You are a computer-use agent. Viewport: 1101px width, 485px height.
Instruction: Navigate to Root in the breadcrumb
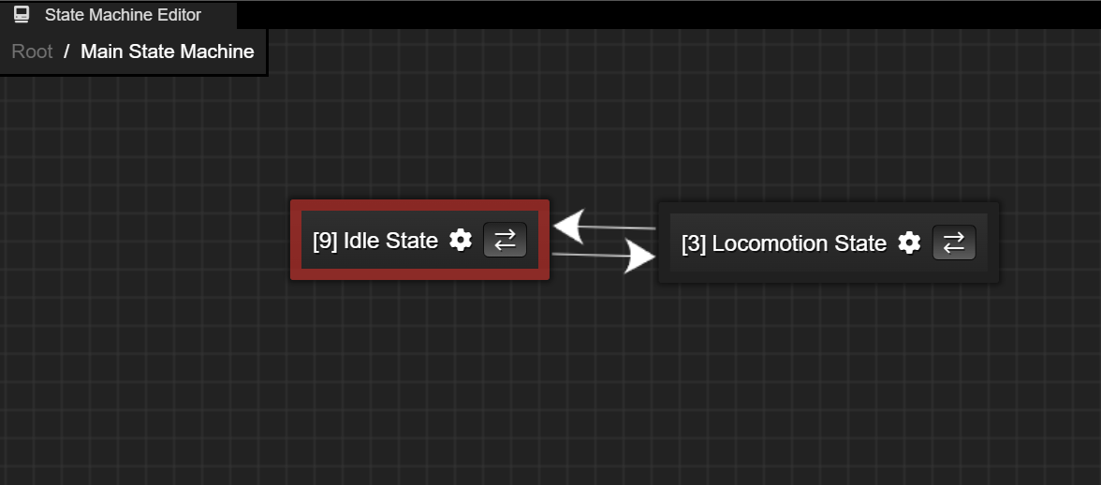pyautogui.click(x=32, y=51)
